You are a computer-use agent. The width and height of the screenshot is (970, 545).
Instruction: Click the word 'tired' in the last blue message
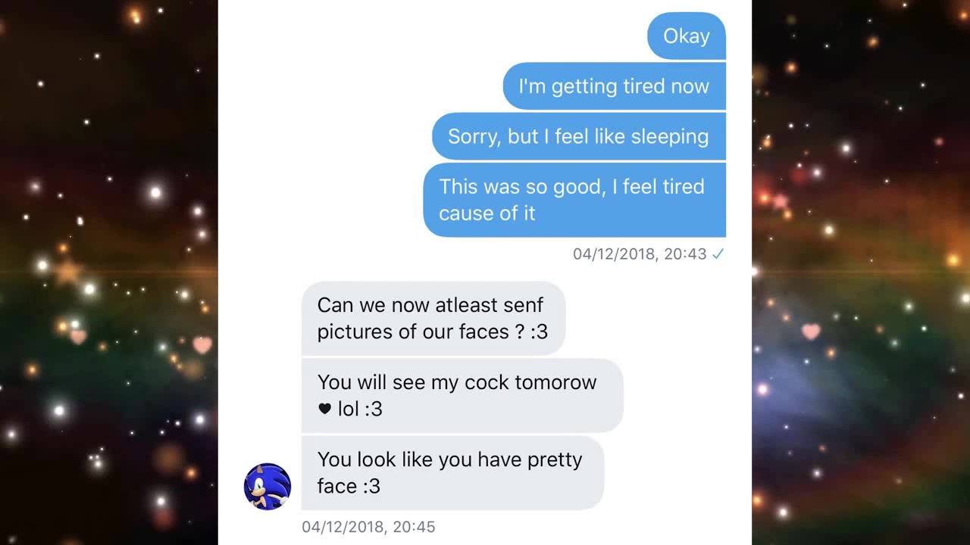[685, 186]
